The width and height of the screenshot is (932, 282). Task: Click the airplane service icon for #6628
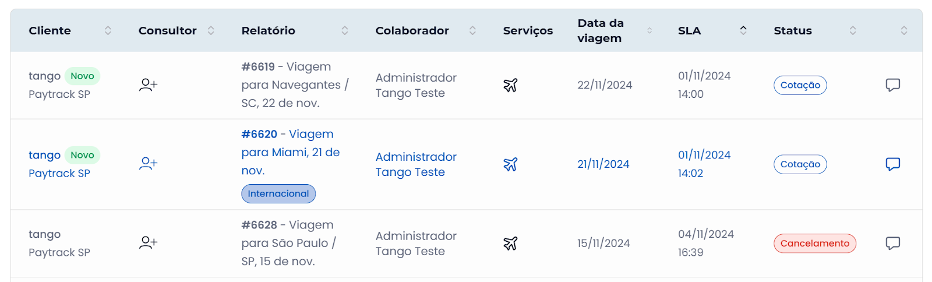tap(510, 243)
